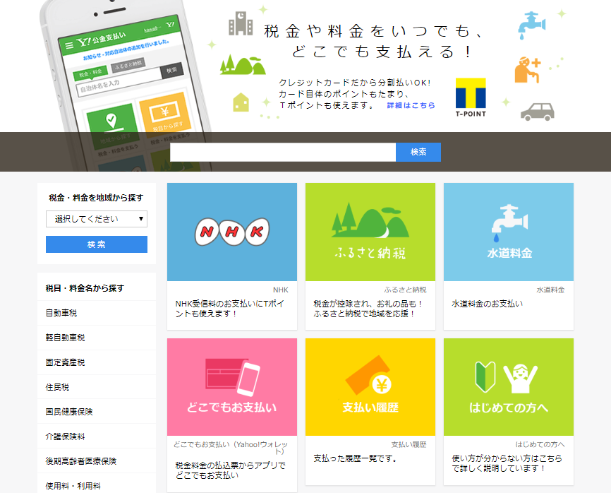The width and height of the screenshot is (611, 493).
Task: Expand the 選択してください region dropdown
Action: click(97, 219)
